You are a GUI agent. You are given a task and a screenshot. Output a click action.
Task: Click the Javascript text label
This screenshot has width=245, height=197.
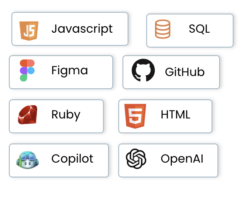tap(82, 29)
